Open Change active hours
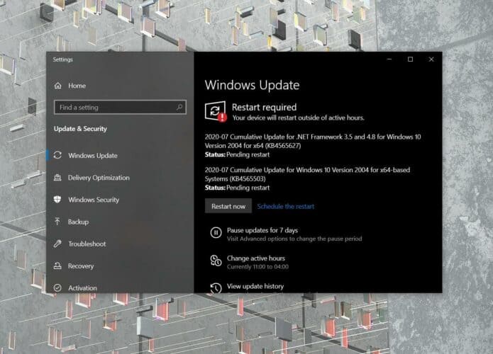 pos(256,258)
